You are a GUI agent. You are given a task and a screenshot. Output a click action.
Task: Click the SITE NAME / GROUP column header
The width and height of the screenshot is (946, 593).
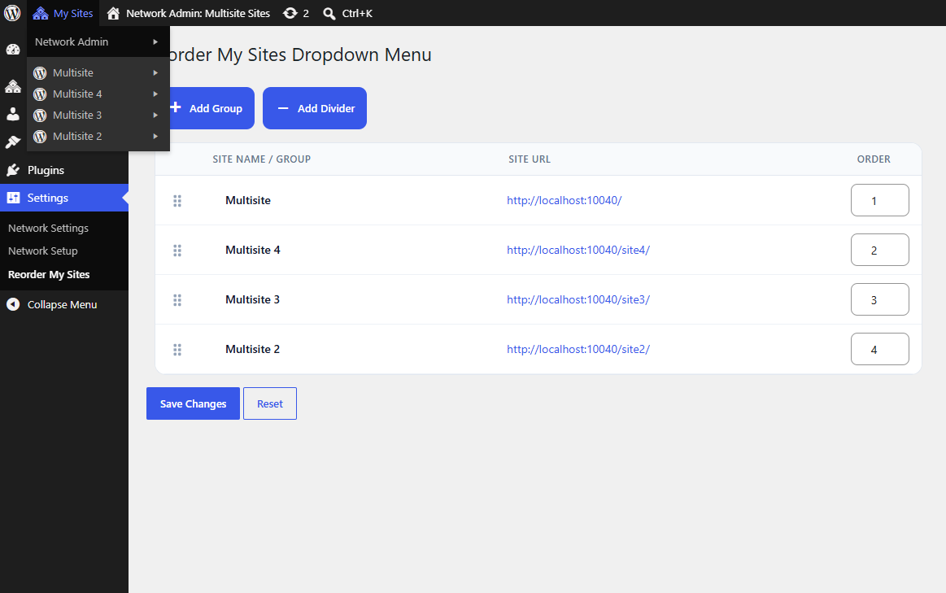pos(261,159)
